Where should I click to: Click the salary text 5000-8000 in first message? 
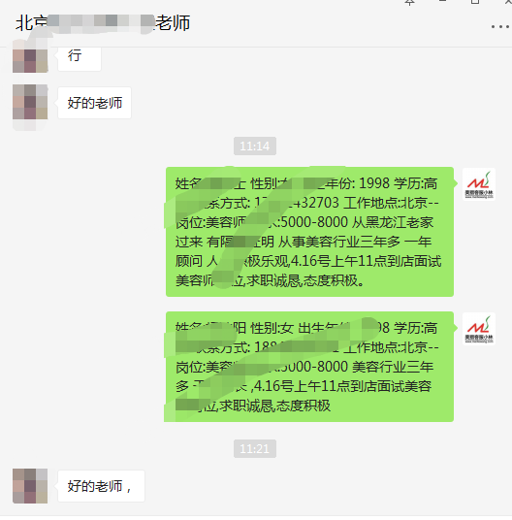pos(314,222)
